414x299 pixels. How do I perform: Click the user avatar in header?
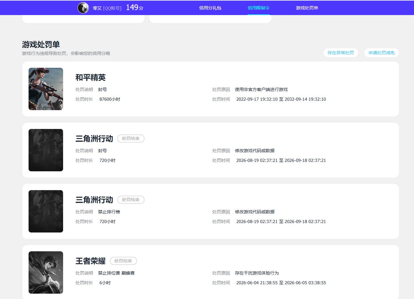(x=83, y=8)
